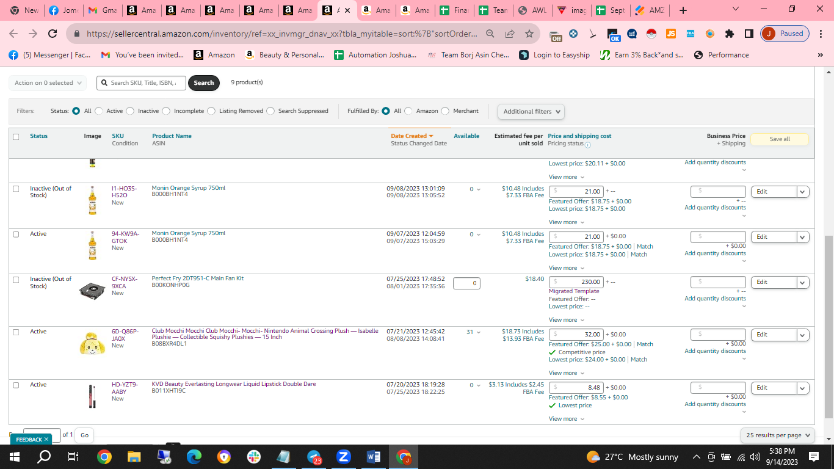This screenshot has width=834, height=469.
Task: Open File Explorer from the taskbar
Action: tap(134, 456)
